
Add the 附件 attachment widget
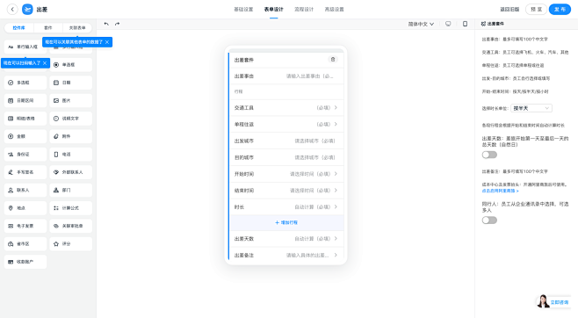tap(71, 136)
